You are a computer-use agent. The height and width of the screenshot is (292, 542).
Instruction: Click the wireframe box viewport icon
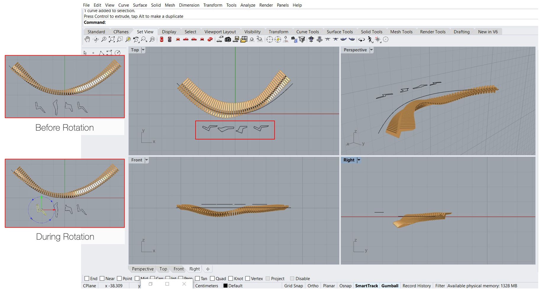pyautogui.click(x=302, y=39)
